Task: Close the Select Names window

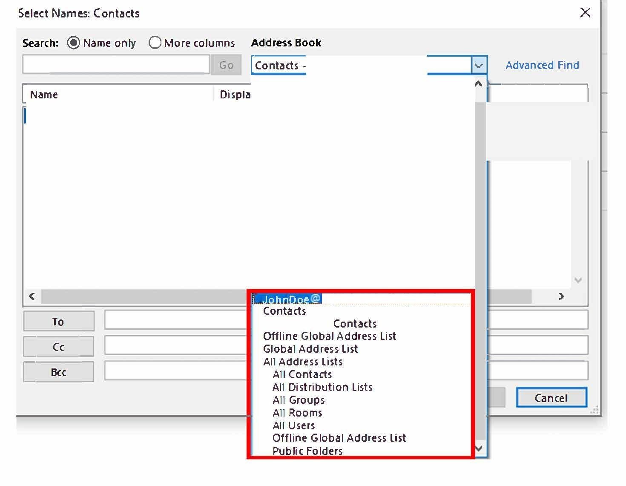Action: [586, 13]
